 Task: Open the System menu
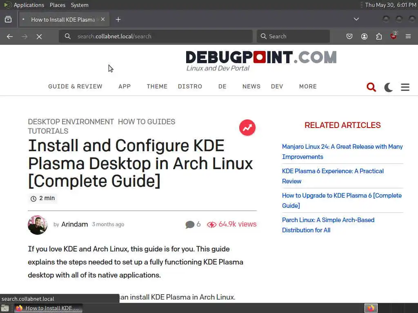pos(80,5)
